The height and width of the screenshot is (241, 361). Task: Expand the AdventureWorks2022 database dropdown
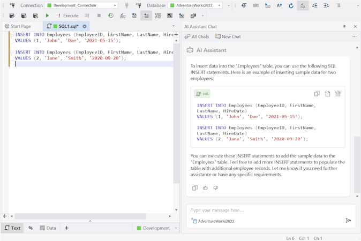220,5
